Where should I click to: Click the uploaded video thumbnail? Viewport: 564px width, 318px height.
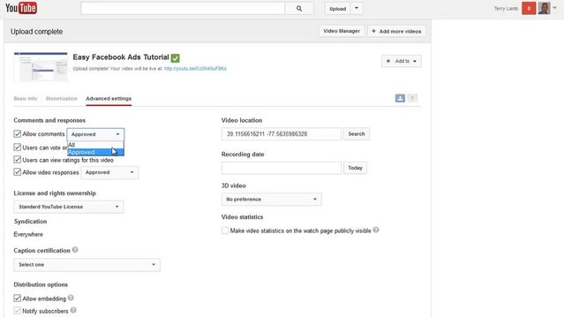click(41, 67)
